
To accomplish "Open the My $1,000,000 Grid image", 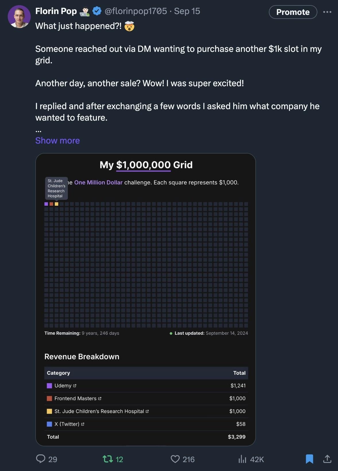I will click(145, 299).
